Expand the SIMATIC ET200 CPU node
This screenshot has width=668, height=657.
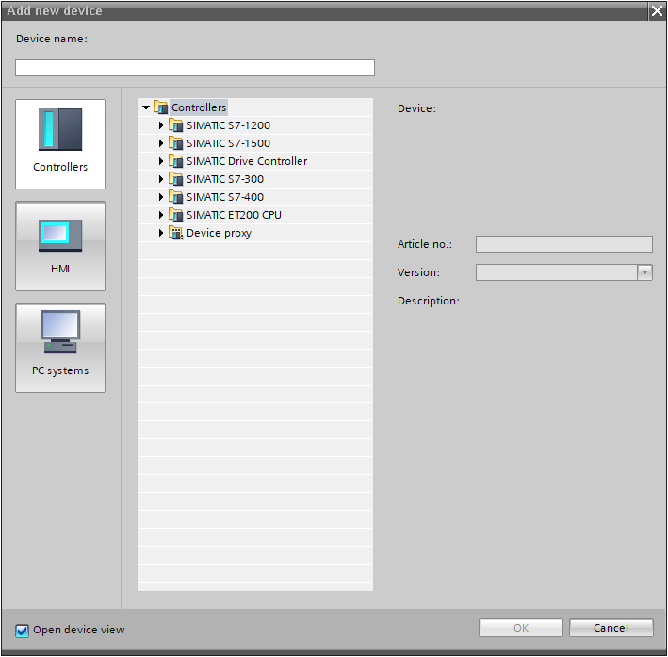pos(161,215)
